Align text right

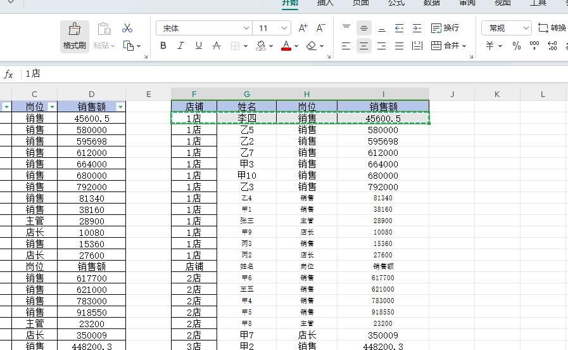click(381, 46)
